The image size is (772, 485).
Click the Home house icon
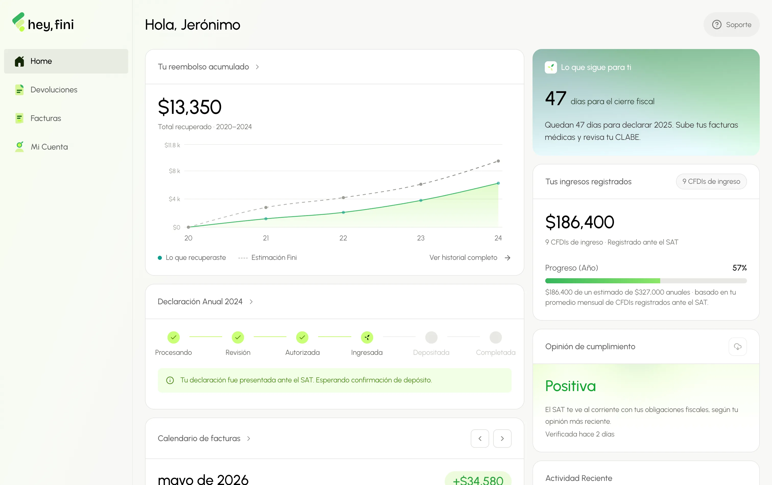[20, 61]
